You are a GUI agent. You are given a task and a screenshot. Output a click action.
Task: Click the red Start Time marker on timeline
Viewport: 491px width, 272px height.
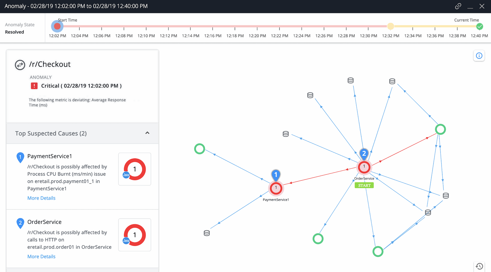58,26
